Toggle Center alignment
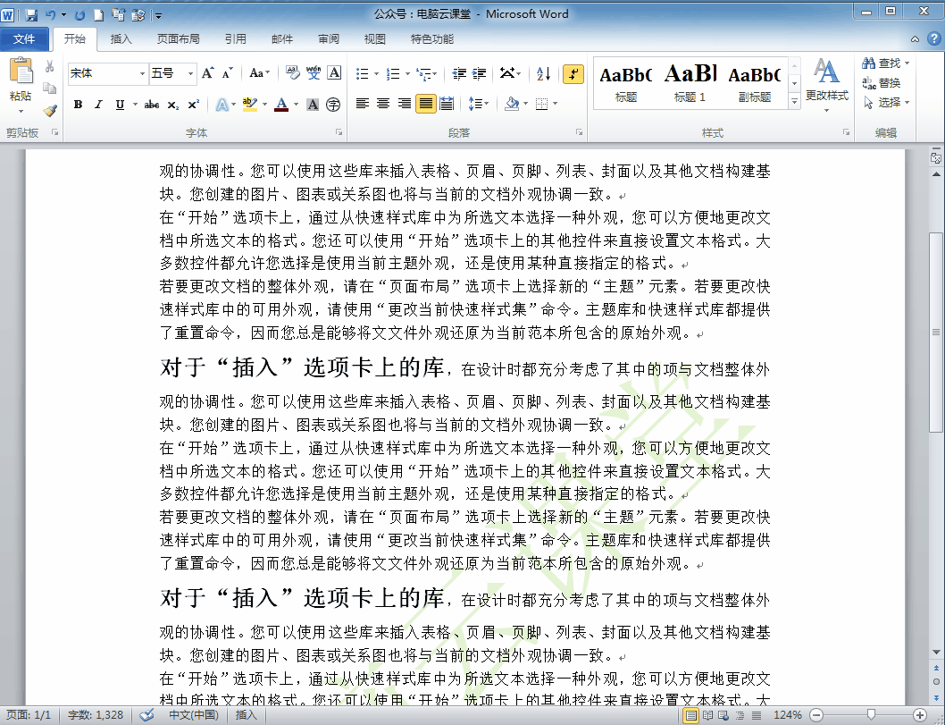 [383, 104]
